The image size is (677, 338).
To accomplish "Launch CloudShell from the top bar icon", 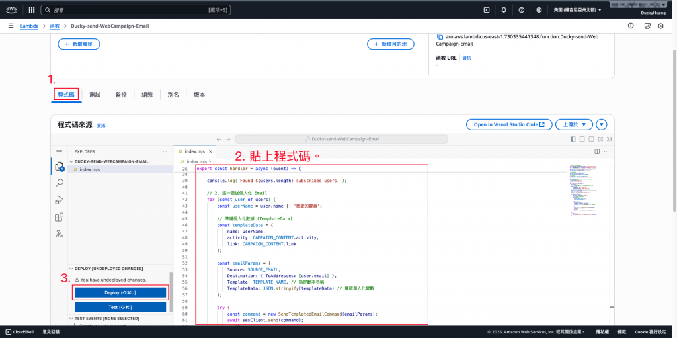I will (x=486, y=9).
